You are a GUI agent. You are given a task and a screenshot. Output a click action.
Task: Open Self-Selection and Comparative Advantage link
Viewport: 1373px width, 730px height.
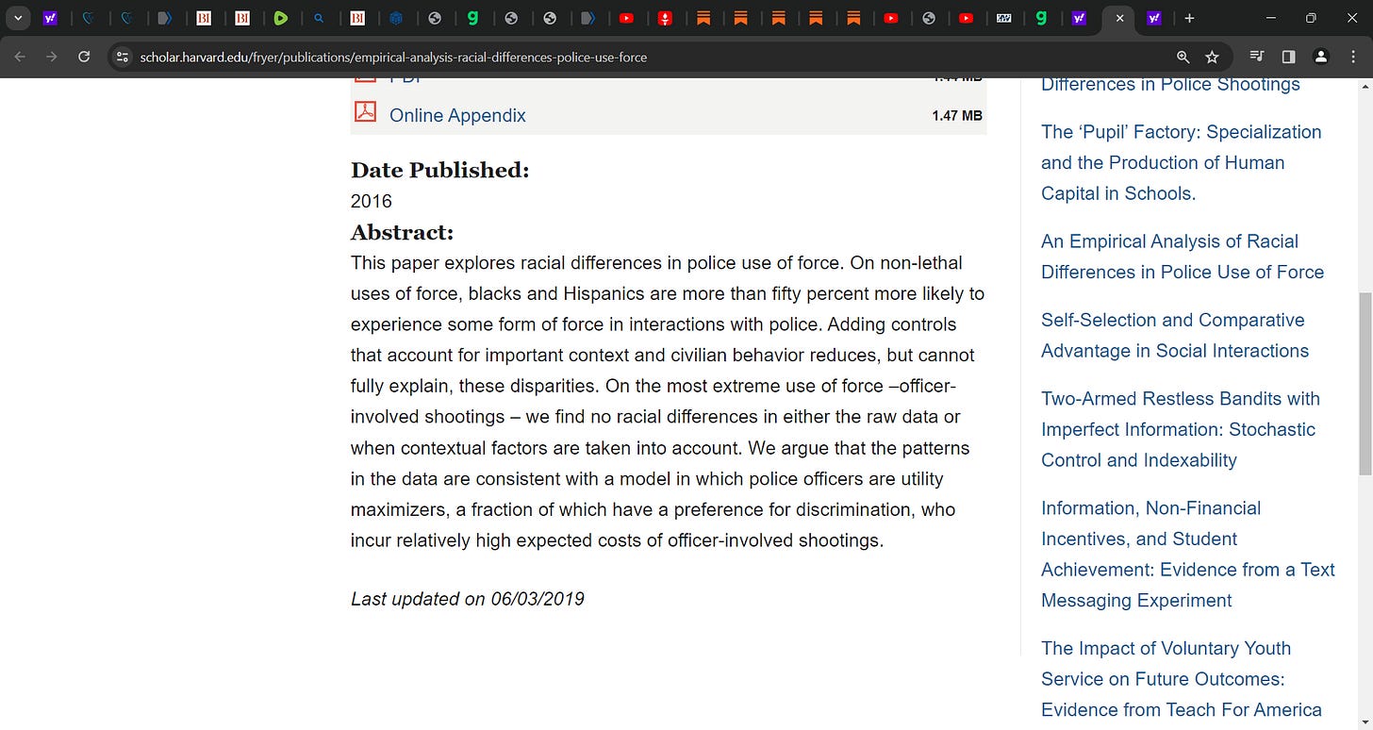(x=1175, y=335)
